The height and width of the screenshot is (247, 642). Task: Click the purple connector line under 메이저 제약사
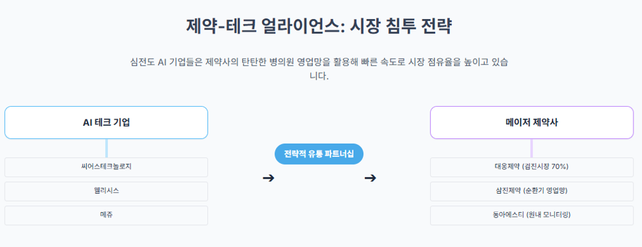point(532,148)
